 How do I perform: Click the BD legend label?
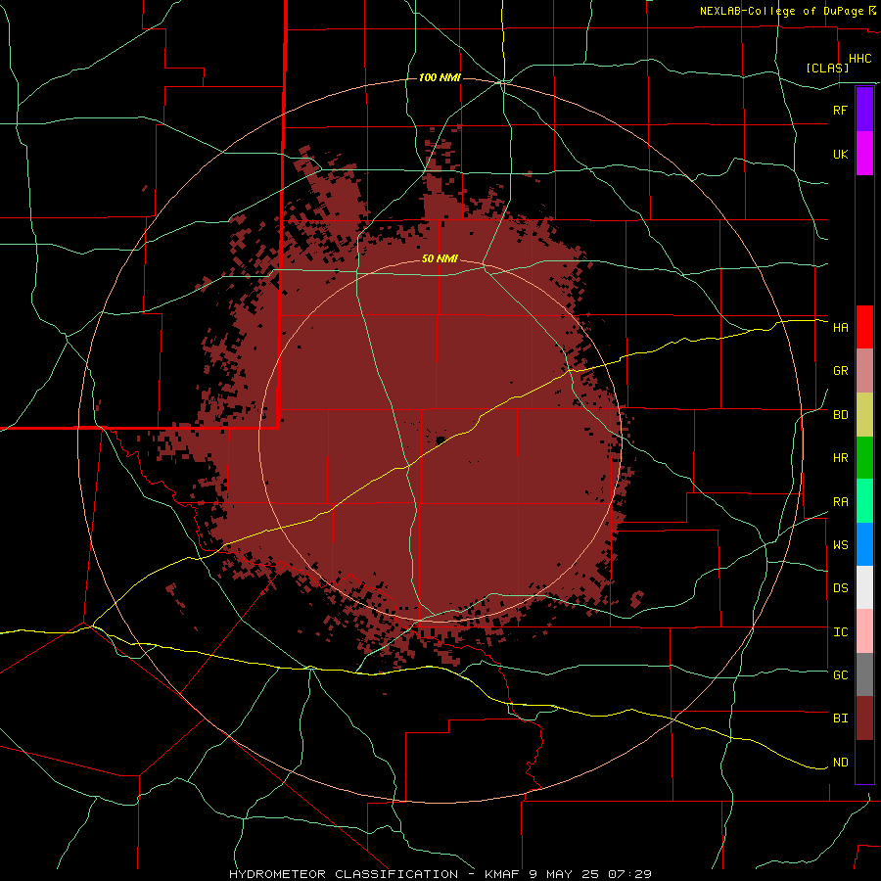(840, 415)
